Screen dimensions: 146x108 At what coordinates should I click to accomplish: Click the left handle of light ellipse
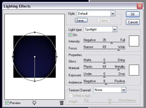point(13,57)
